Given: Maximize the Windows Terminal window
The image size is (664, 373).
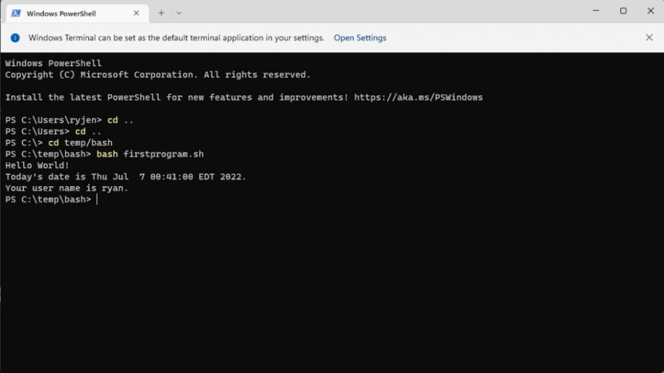Looking at the screenshot, I should click(x=623, y=10).
